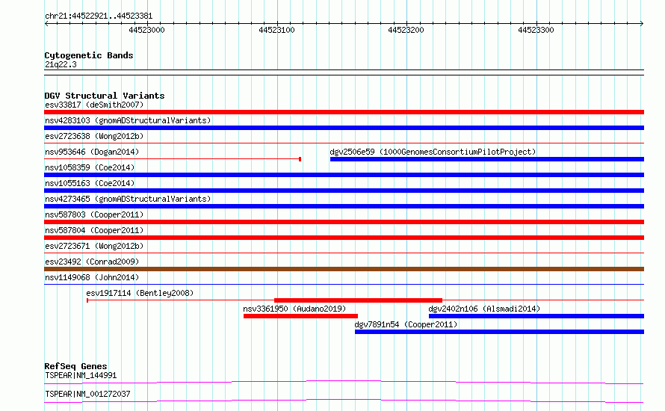Select the blue bar under dgv2402n106
665x411 pixels.
click(536, 316)
